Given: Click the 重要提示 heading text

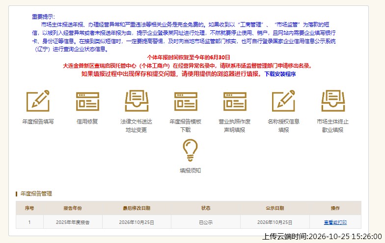Looking at the screenshot, I should (43, 17).
